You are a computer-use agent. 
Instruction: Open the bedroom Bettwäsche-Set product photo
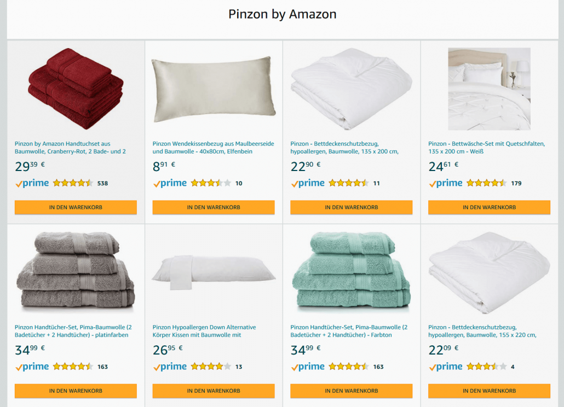click(489, 89)
